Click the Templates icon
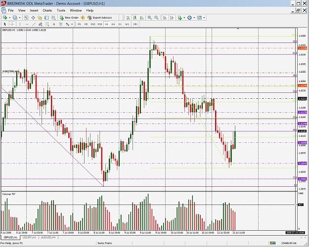This screenshot has width=309, height=247. tap(199, 18)
